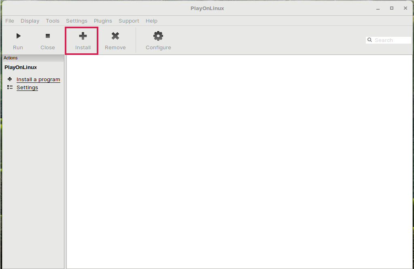Screen dimensions: 414x269
Task: Open the Display menu
Action: click(x=30, y=21)
